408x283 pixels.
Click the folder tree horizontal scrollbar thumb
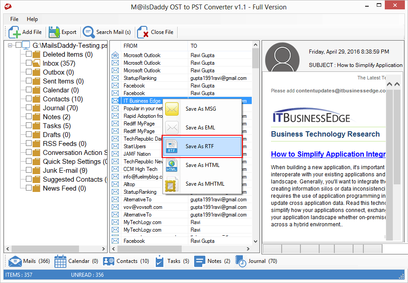[45, 249]
